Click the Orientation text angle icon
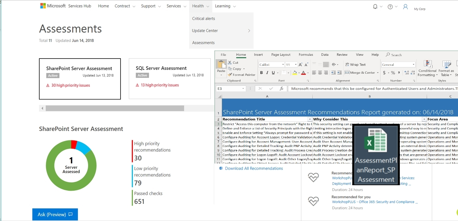The width and height of the screenshot is (458, 221). (334, 64)
